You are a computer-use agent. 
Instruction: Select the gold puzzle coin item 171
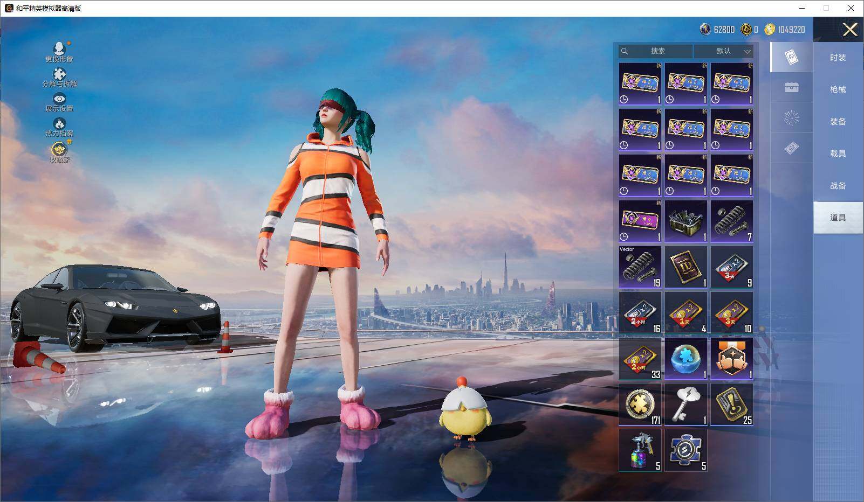coord(640,405)
